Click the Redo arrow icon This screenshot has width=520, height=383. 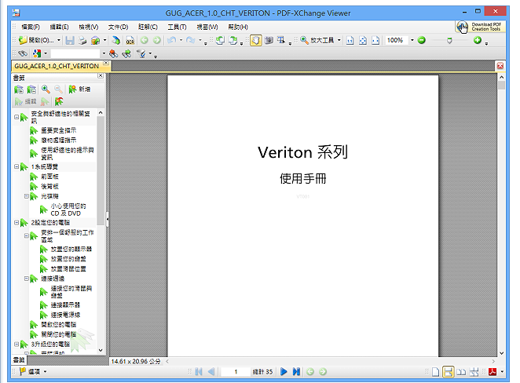(191, 41)
